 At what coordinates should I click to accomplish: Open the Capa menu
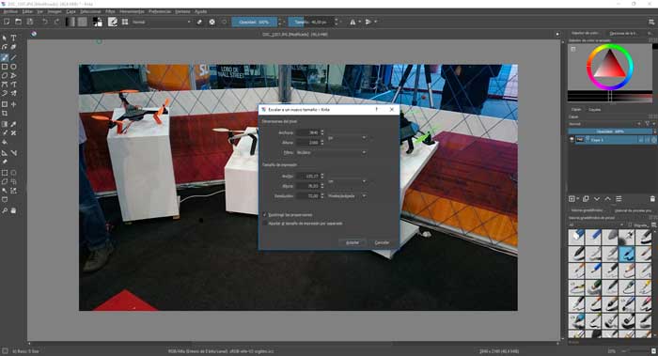point(70,11)
